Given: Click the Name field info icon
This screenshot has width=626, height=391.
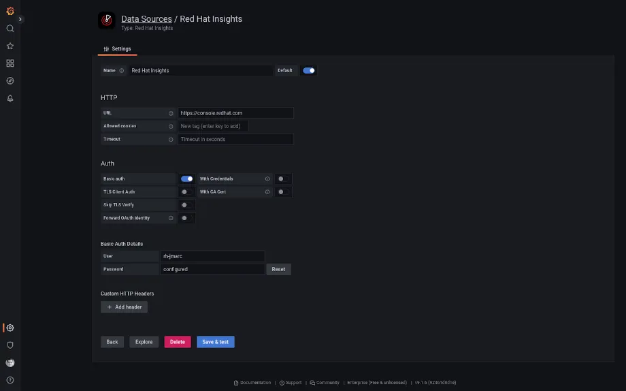Looking at the screenshot, I should click(x=121, y=71).
